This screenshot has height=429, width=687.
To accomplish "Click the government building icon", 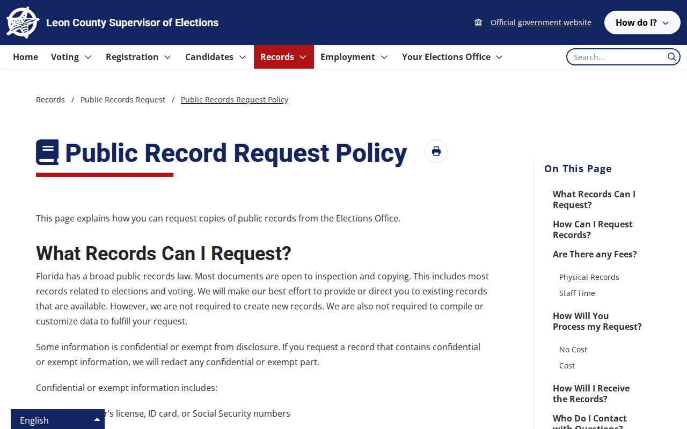I will 478,23.
